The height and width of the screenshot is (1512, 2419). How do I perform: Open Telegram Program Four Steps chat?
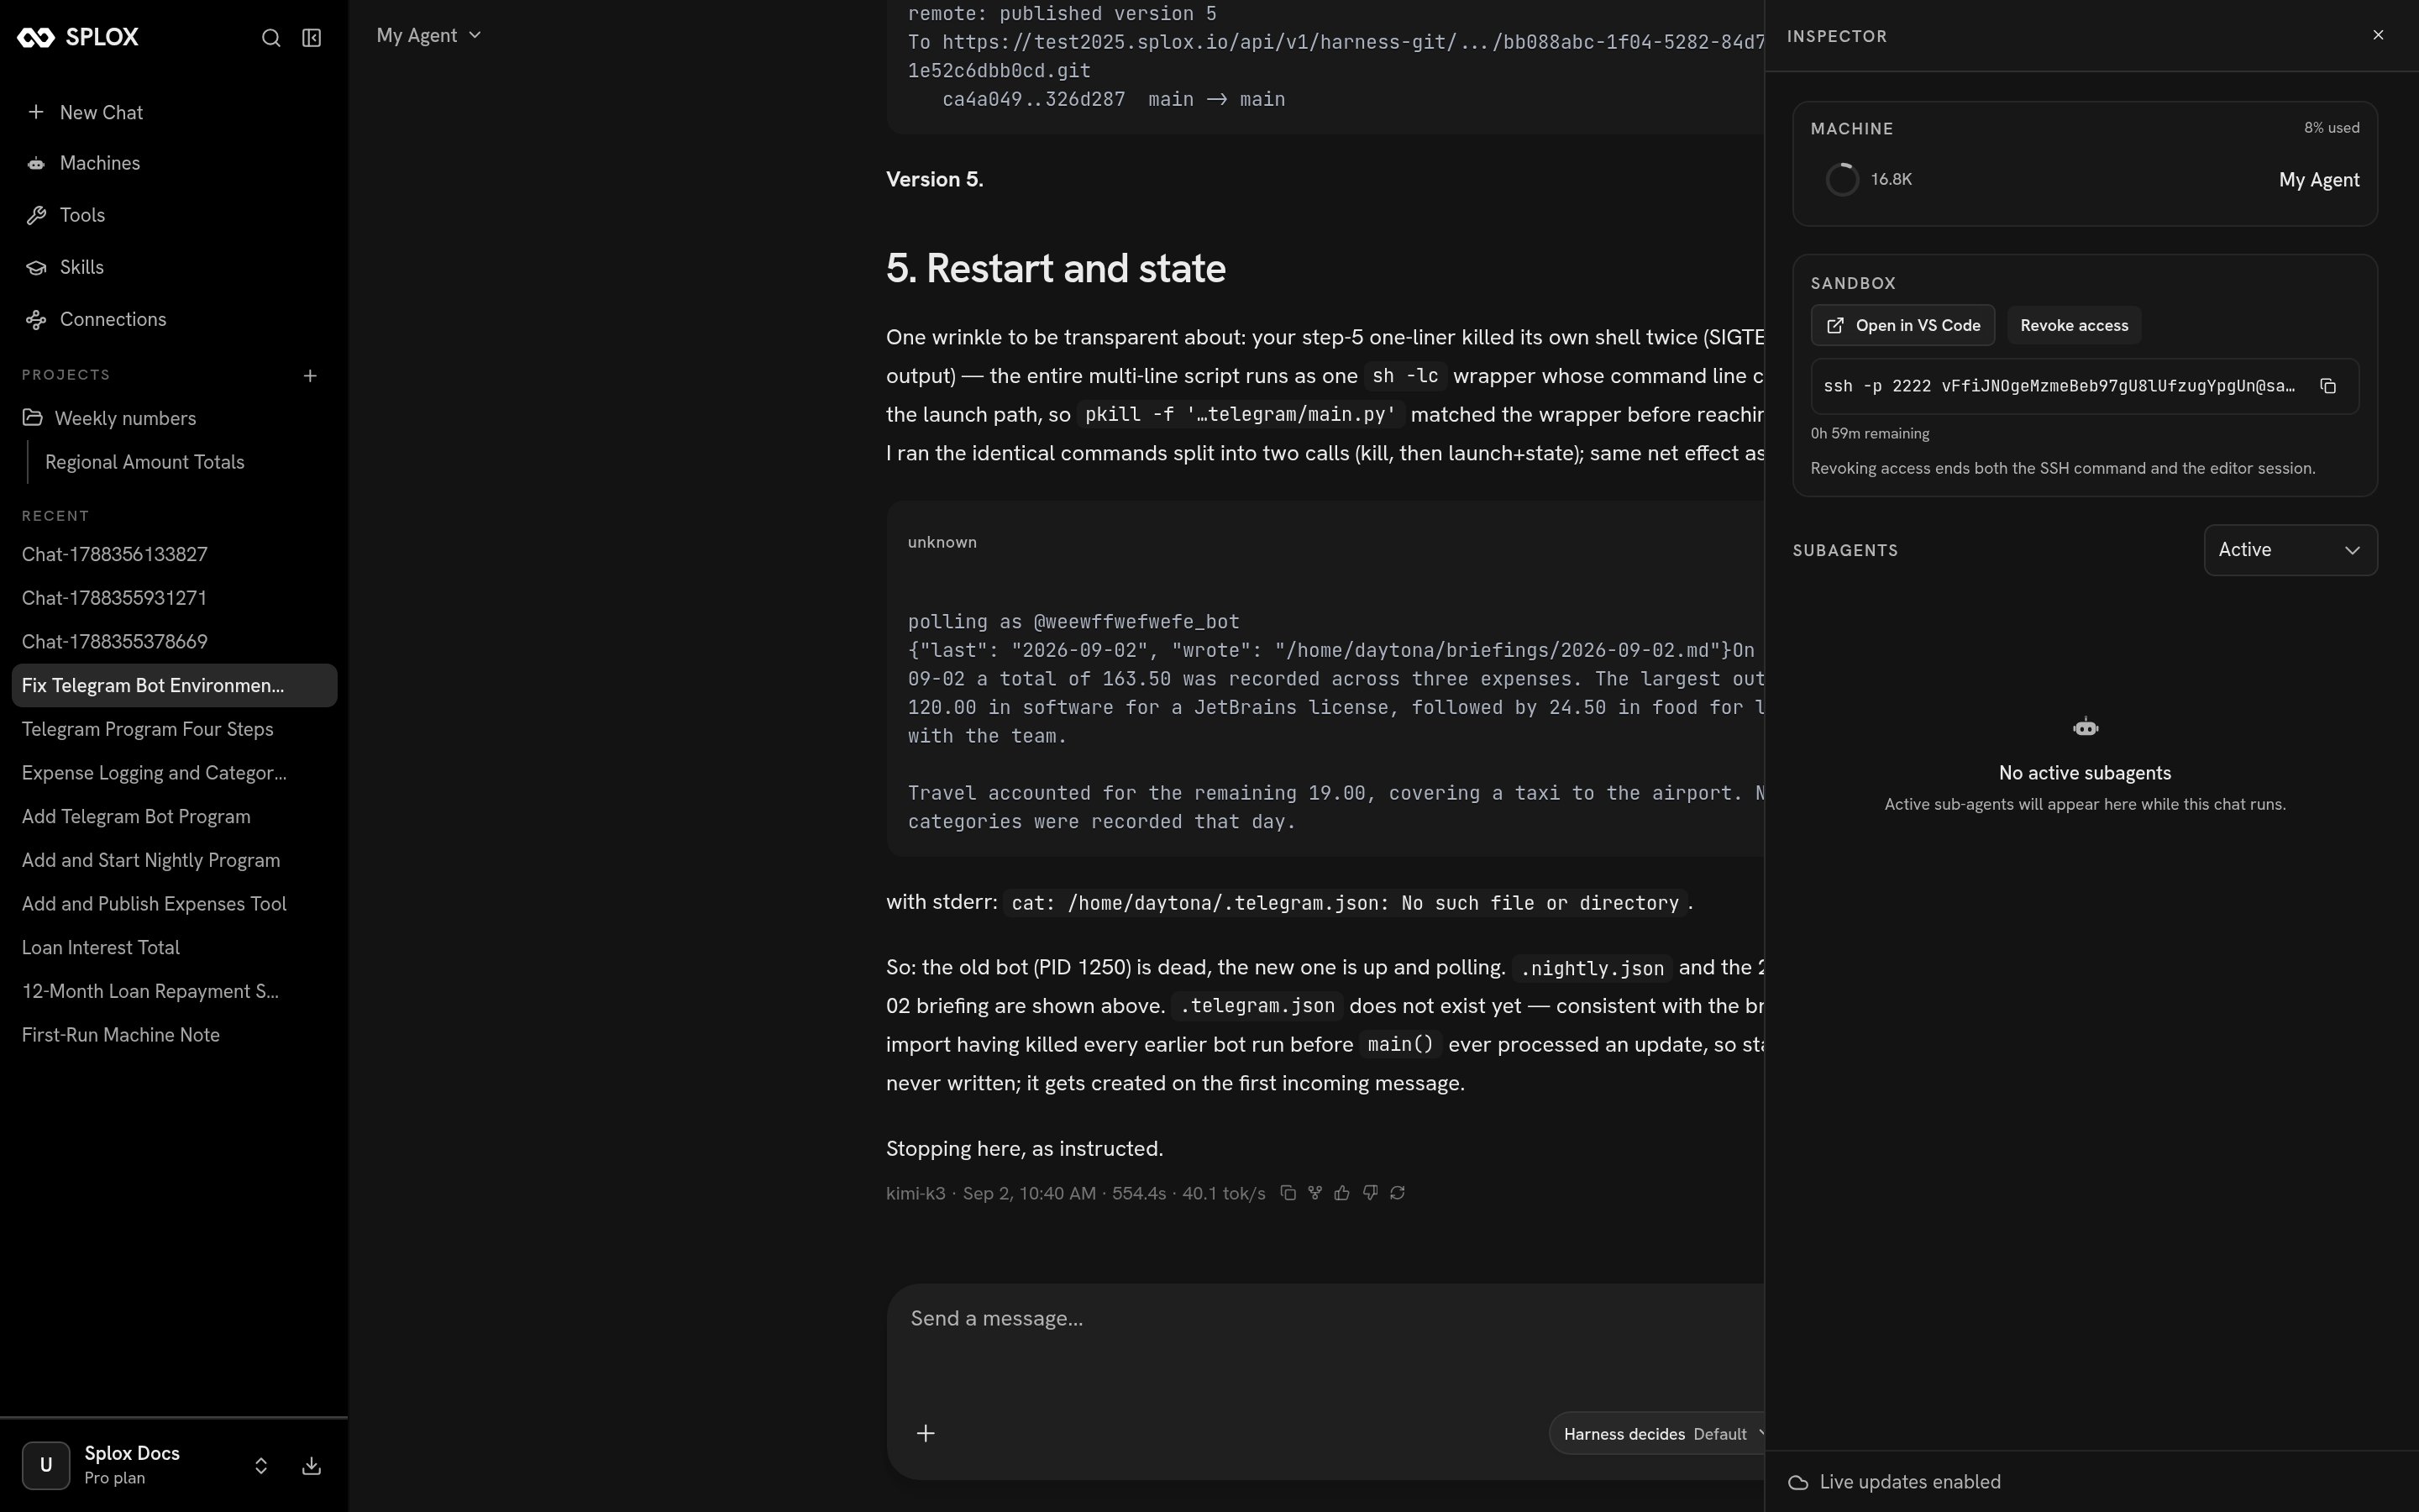174,729
